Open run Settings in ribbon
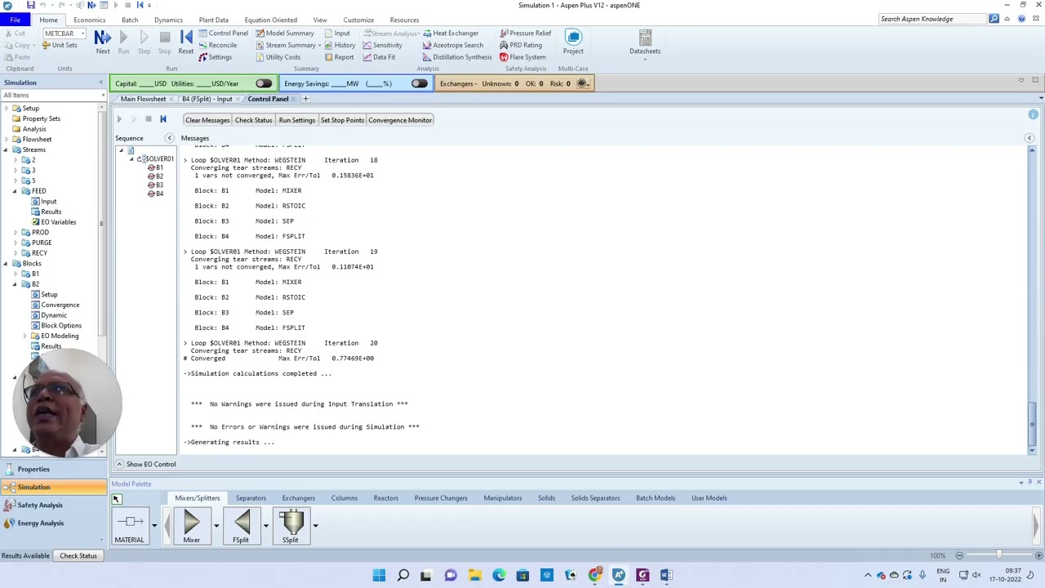Viewport: 1045px width, 588px height. pyautogui.click(x=215, y=57)
